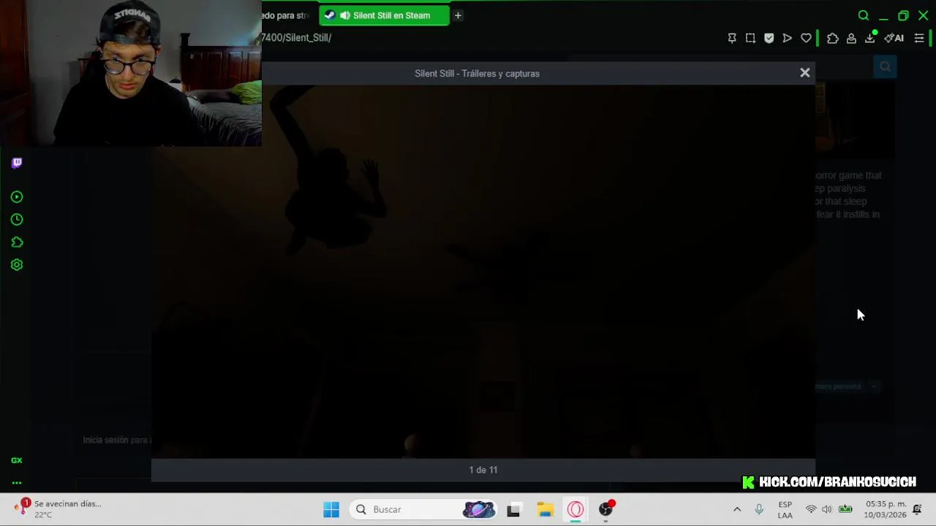Open the profile account icon

click(x=851, y=38)
